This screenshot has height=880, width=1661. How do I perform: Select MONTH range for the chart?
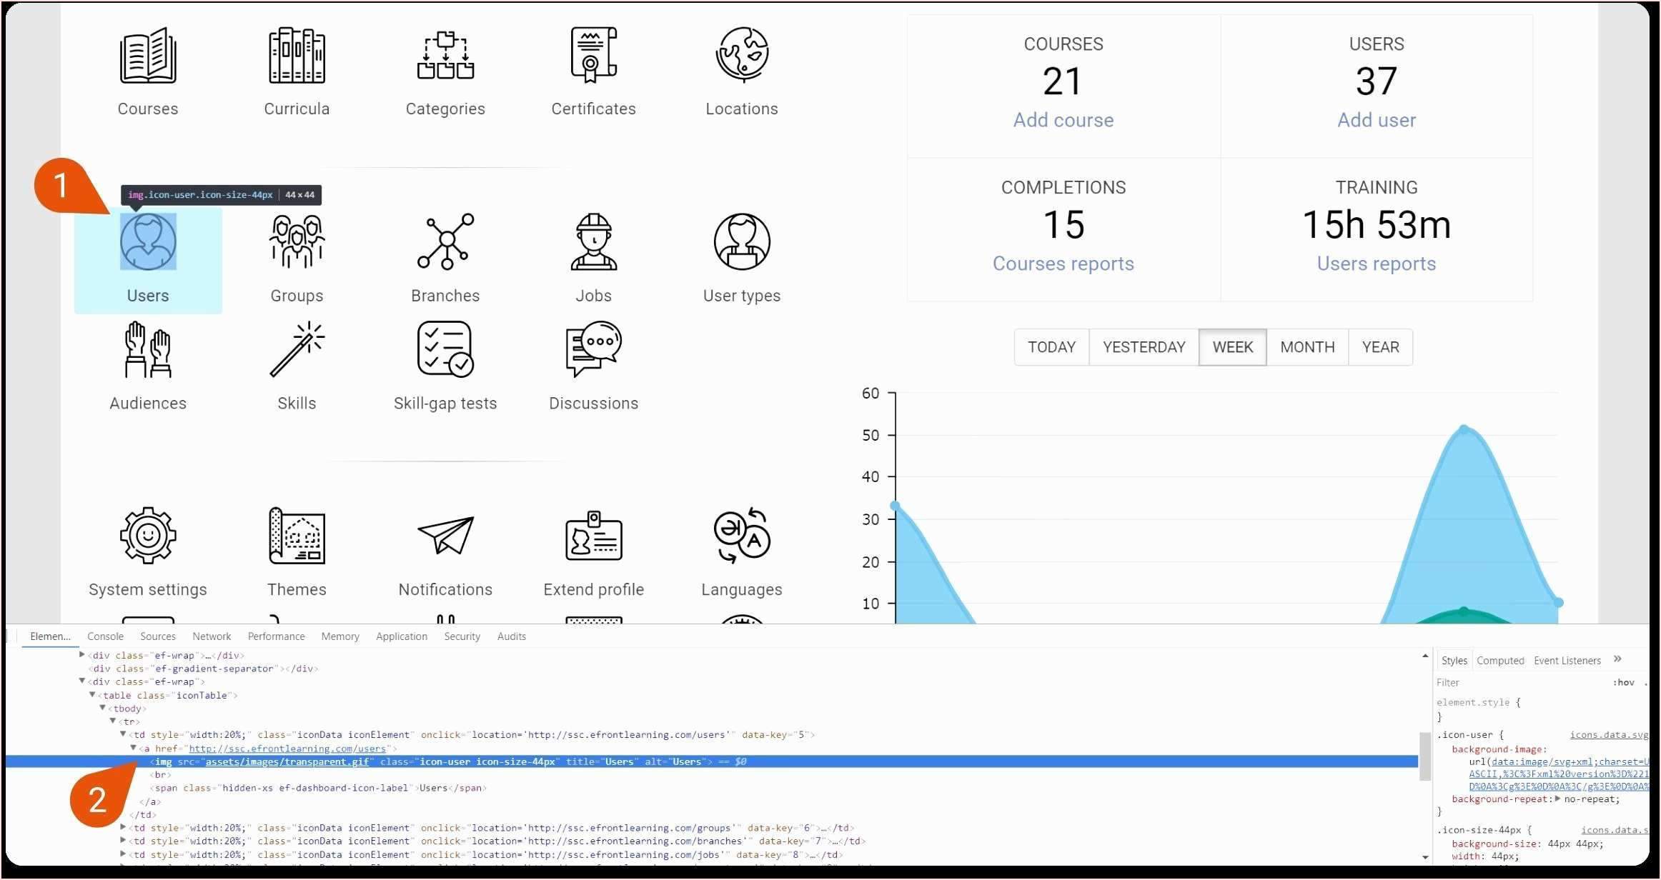(1307, 347)
